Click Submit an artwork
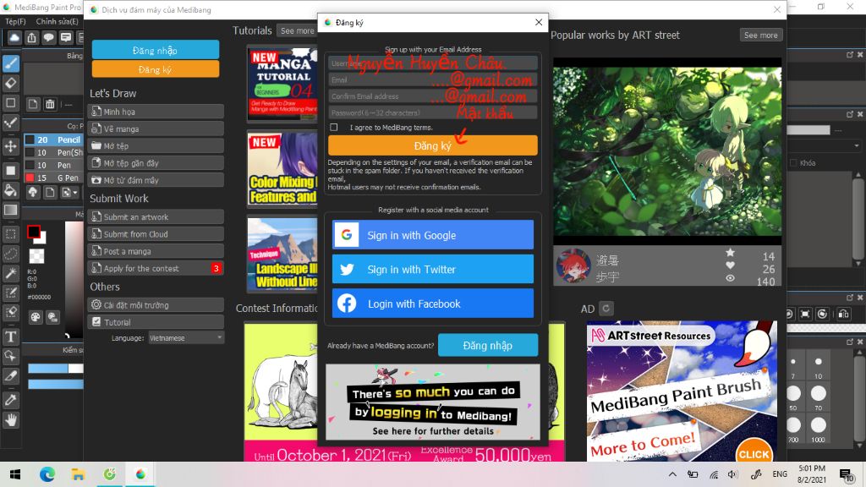 point(156,217)
